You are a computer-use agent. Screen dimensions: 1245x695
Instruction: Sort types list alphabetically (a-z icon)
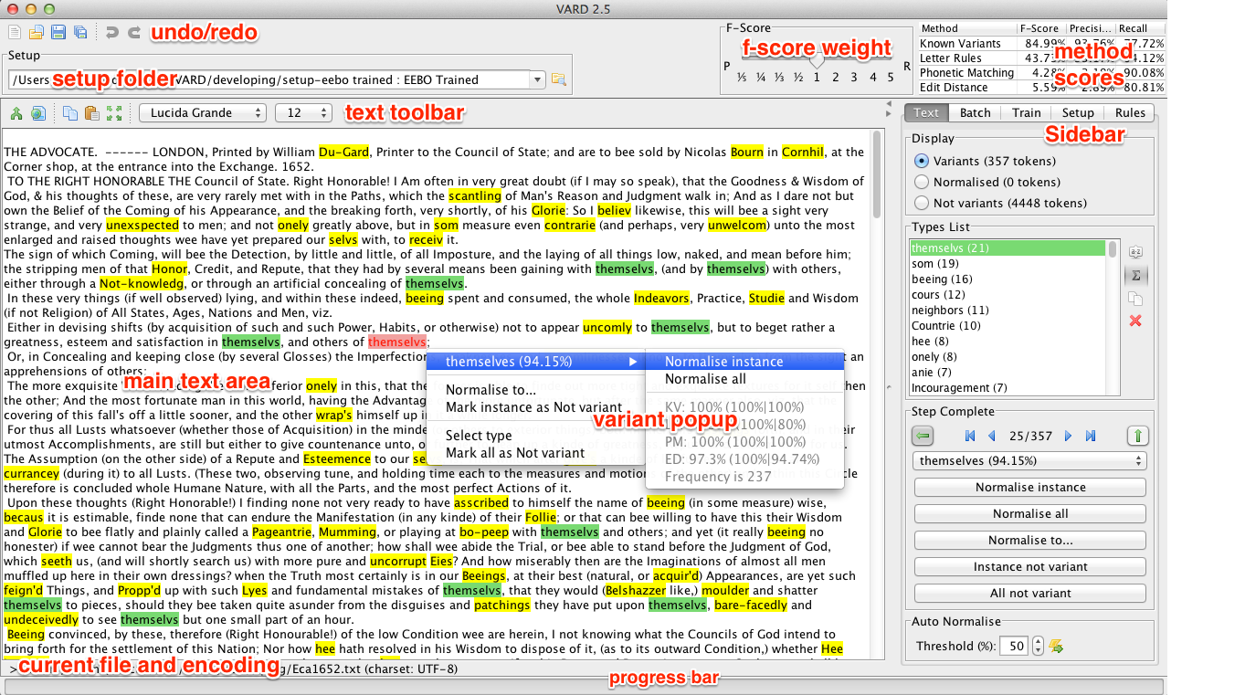pos(1135,251)
